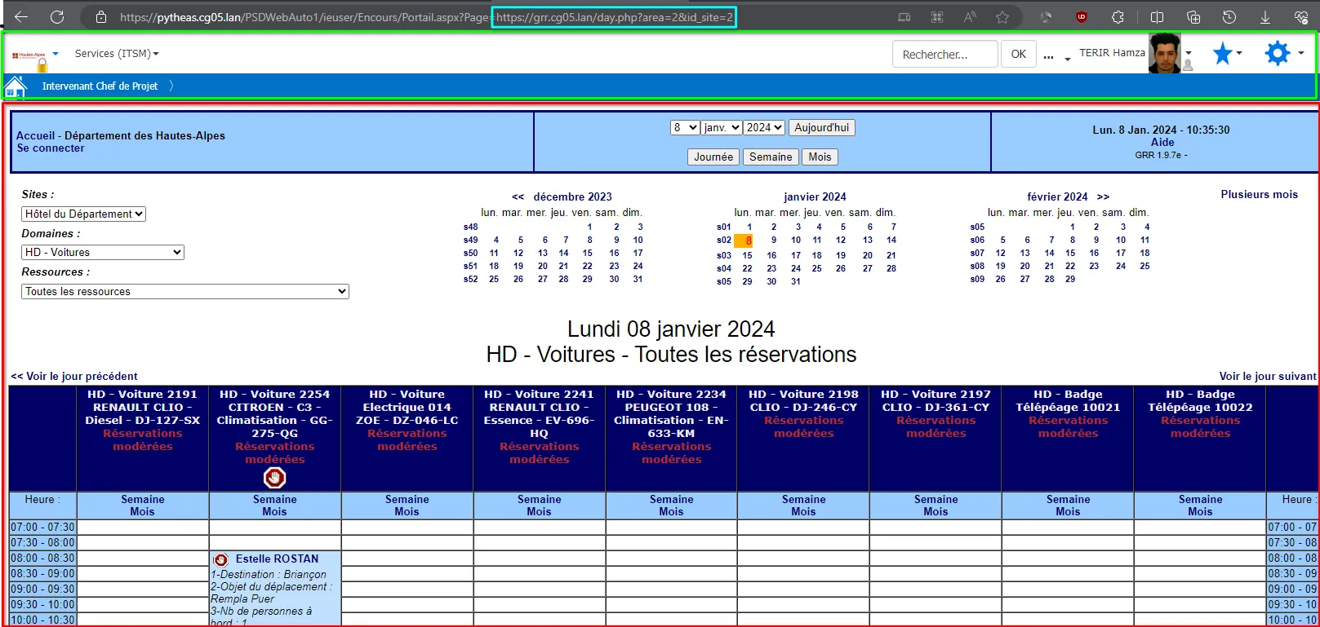Open the Estelle ROSTAN reservation entry
The image size is (1320, 627).
coord(277,559)
